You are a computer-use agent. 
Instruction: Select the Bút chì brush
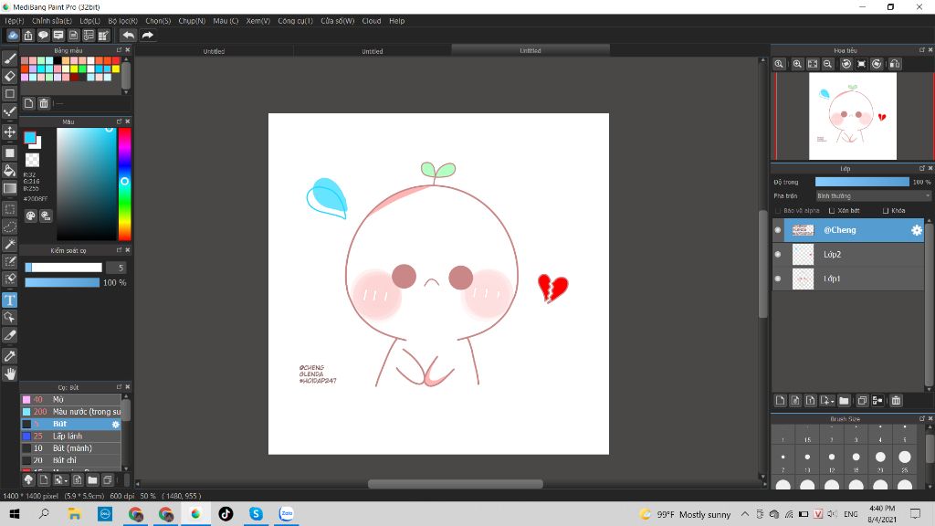(71, 460)
